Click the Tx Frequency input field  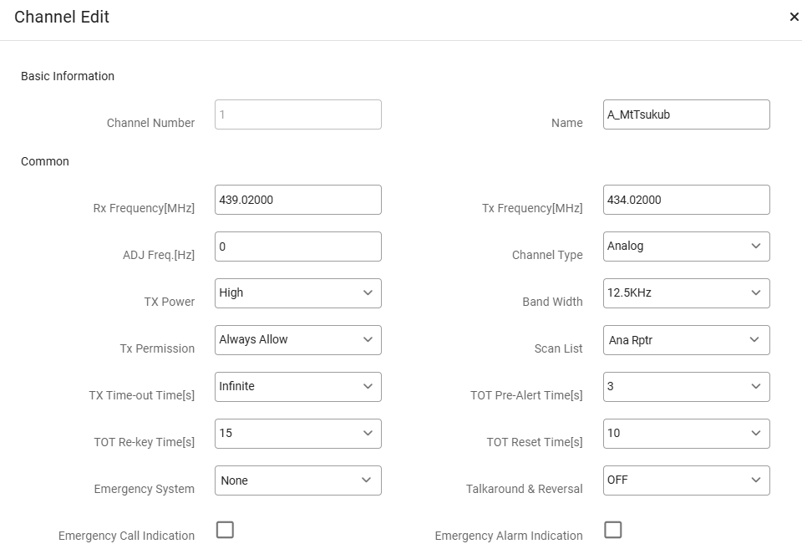(686, 200)
